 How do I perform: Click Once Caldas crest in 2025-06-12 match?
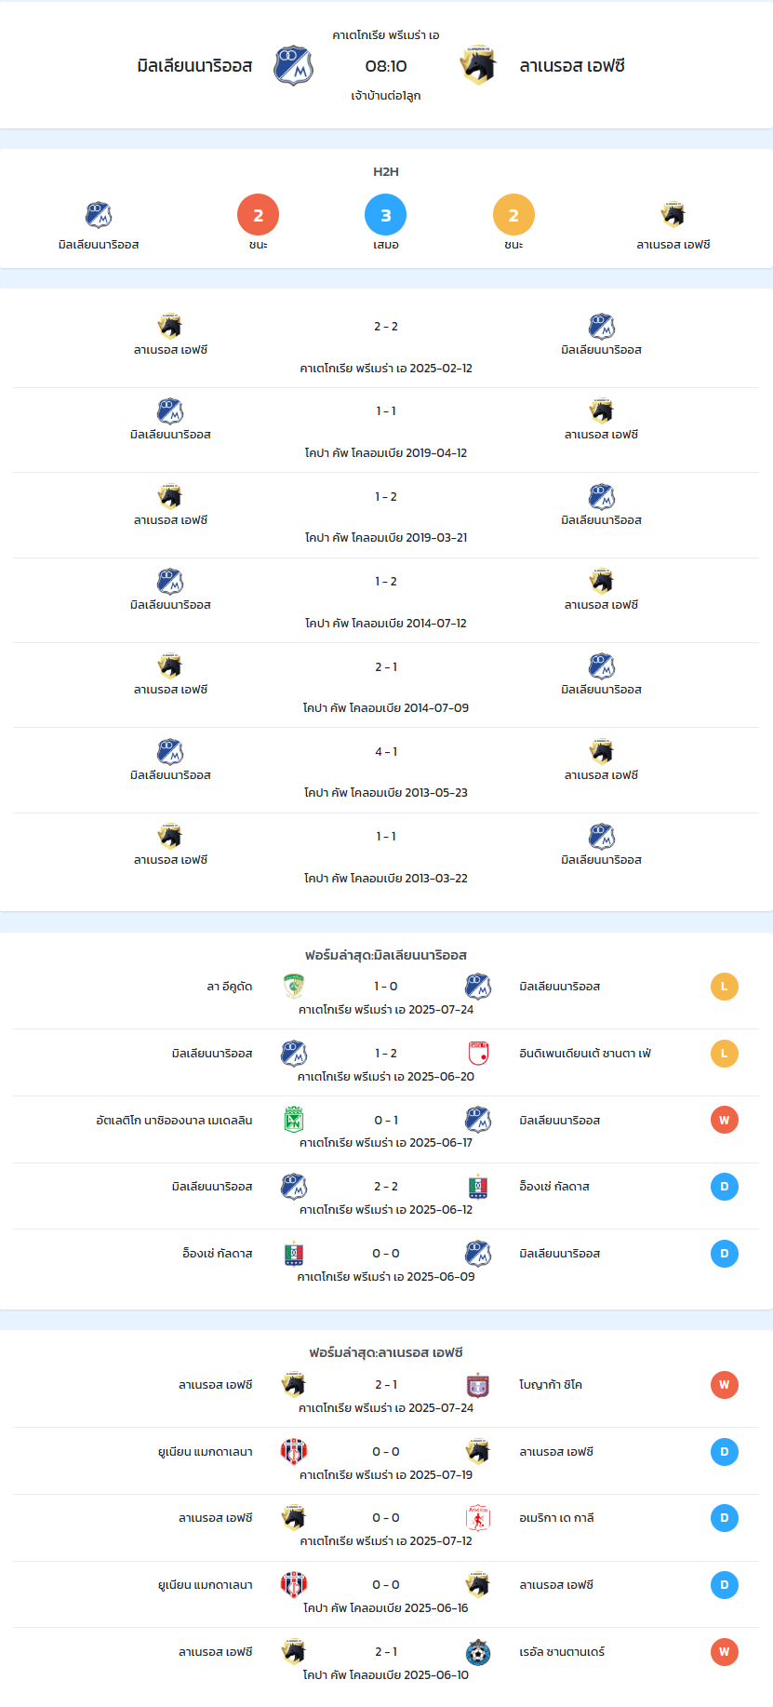[x=478, y=1187]
